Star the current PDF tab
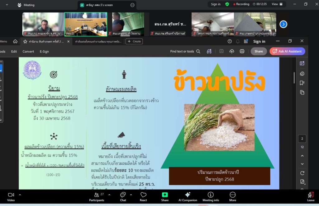Screen dimensions: 319x206 (x=25, y=41)
